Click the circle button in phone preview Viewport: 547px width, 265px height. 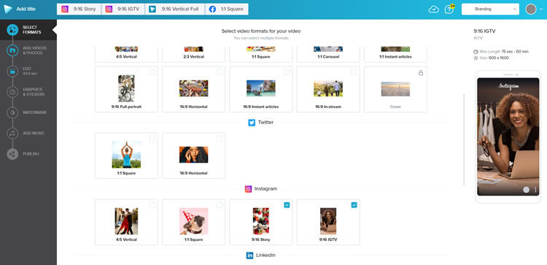coord(526,190)
